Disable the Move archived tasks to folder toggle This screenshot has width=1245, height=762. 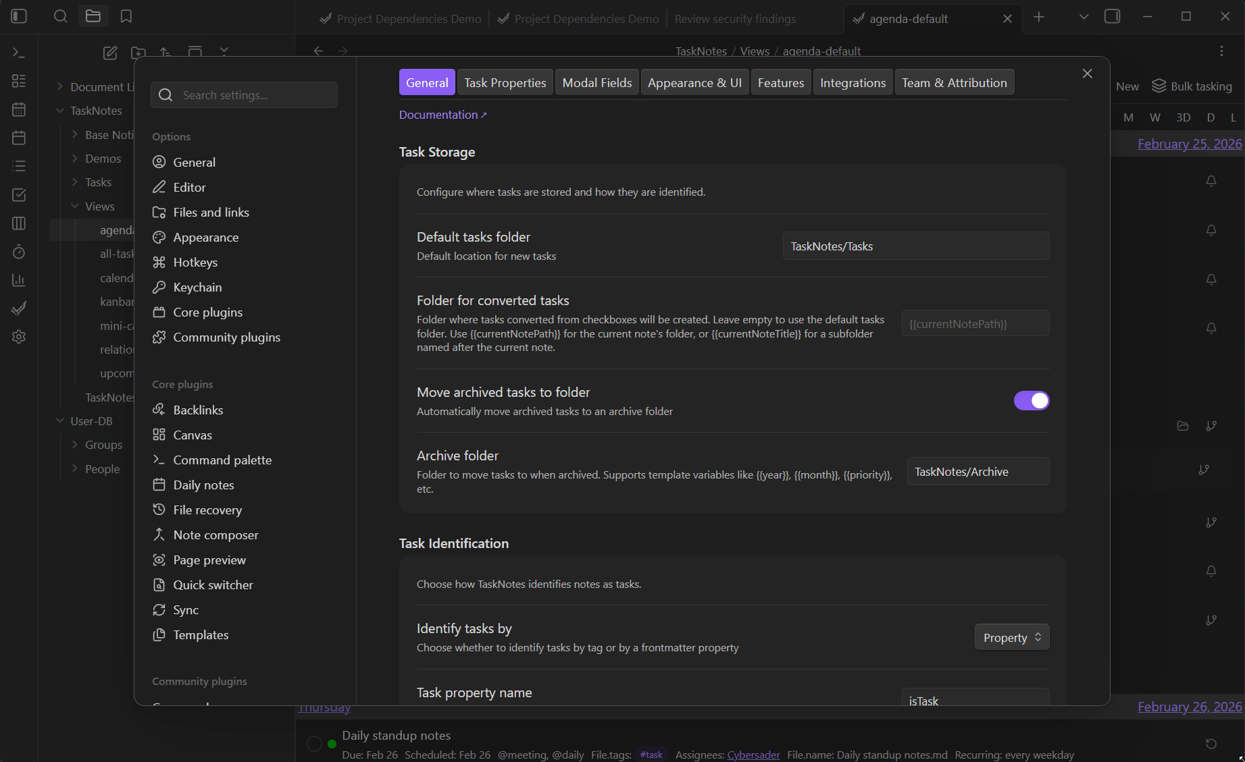(1031, 400)
